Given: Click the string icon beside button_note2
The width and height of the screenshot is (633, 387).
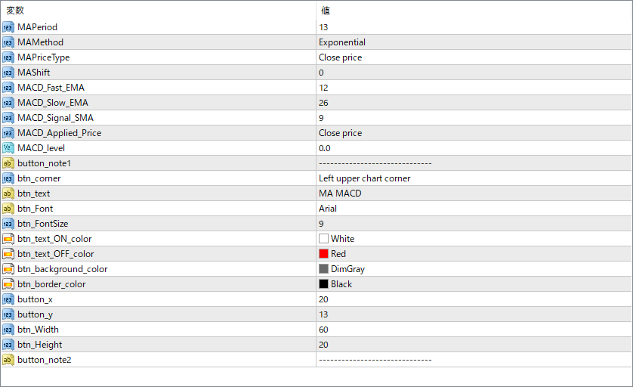Looking at the screenshot, I should [x=8, y=360].
